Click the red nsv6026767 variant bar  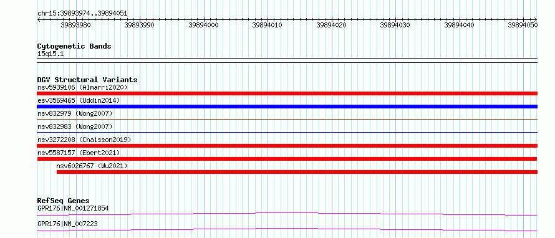pos(297,172)
